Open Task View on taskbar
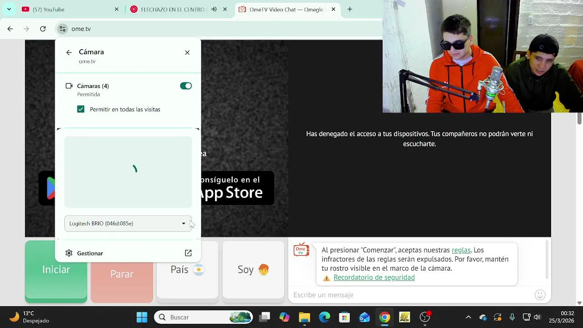The image size is (583, 328). pyautogui.click(x=265, y=317)
